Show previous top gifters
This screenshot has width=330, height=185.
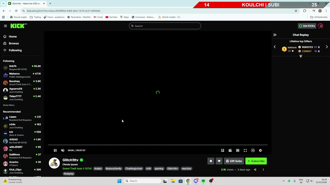coord(275,47)
